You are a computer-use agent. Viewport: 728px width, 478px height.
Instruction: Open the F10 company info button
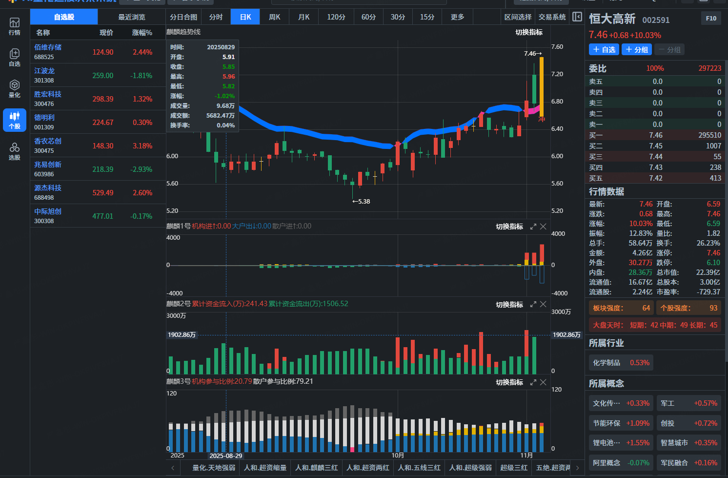(711, 19)
